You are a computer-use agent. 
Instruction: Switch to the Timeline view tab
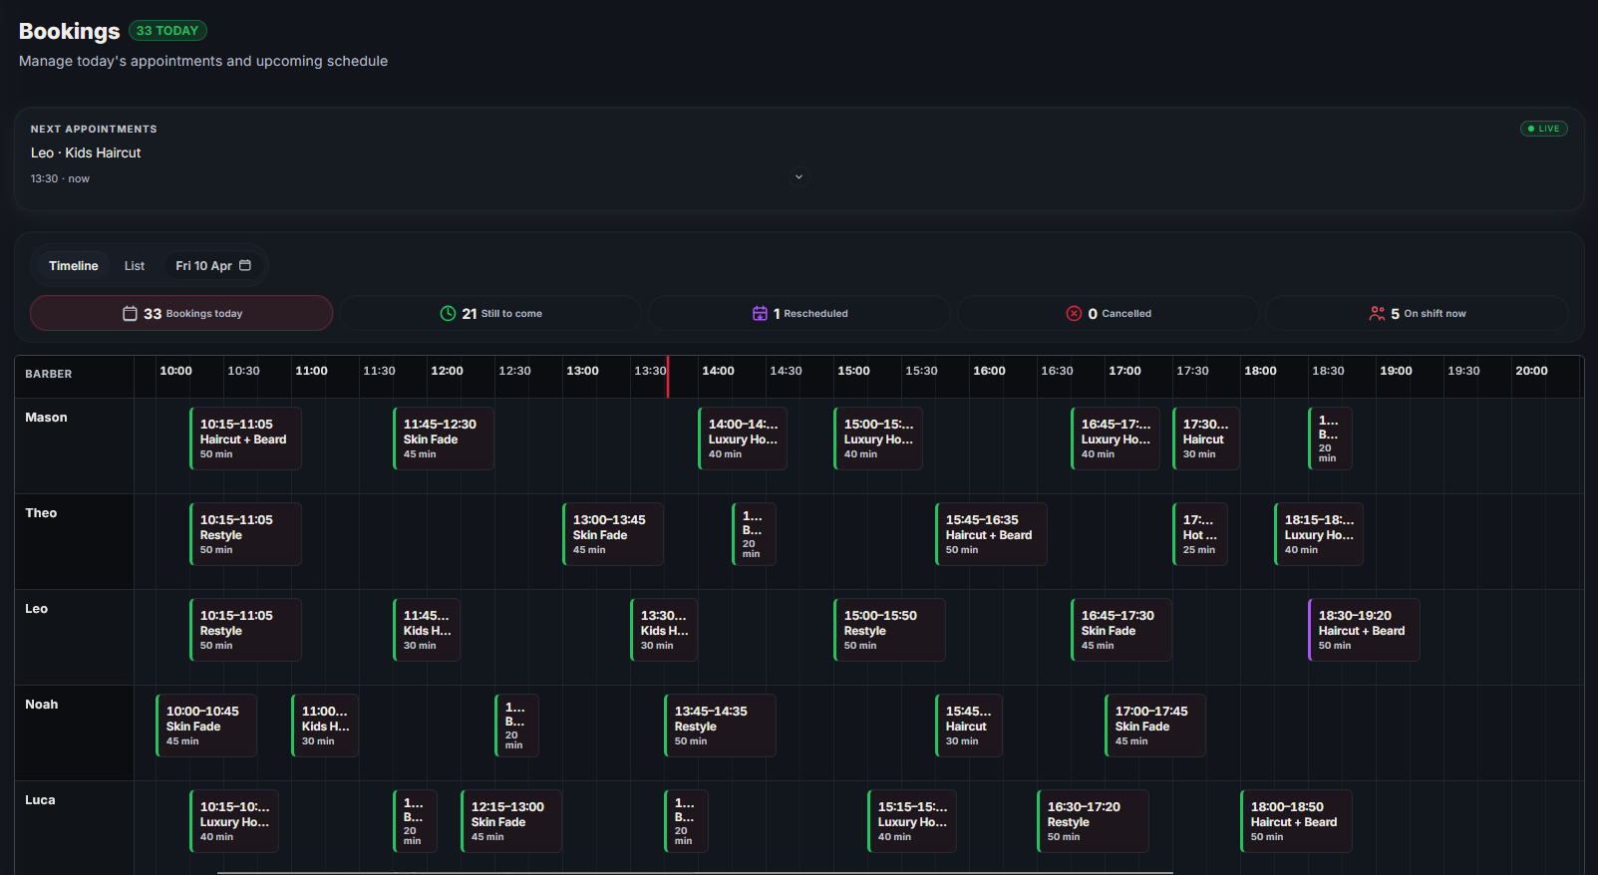click(x=74, y=266)
